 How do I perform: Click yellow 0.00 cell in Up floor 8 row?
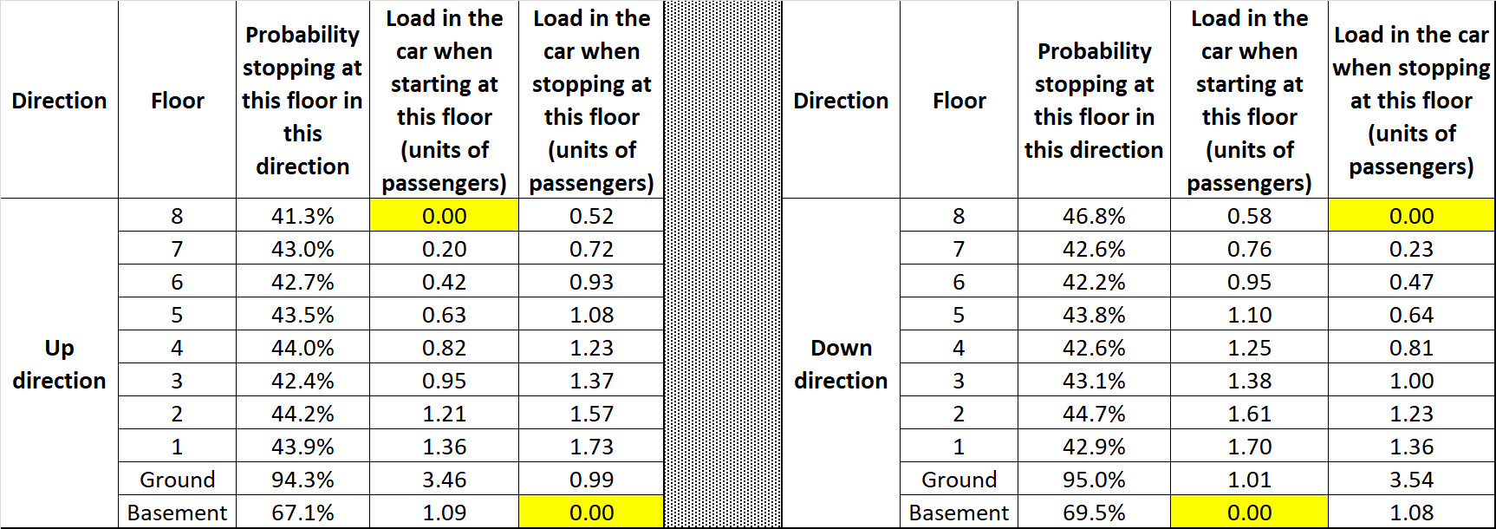point(444,216)
